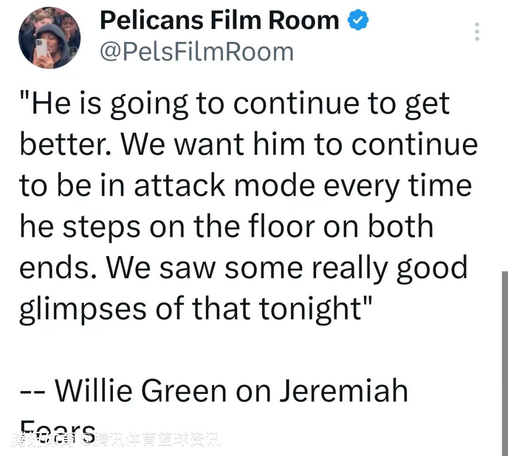
Task: Click the gray scrollbar on the right edge
Action: click(x=504, y=362)
